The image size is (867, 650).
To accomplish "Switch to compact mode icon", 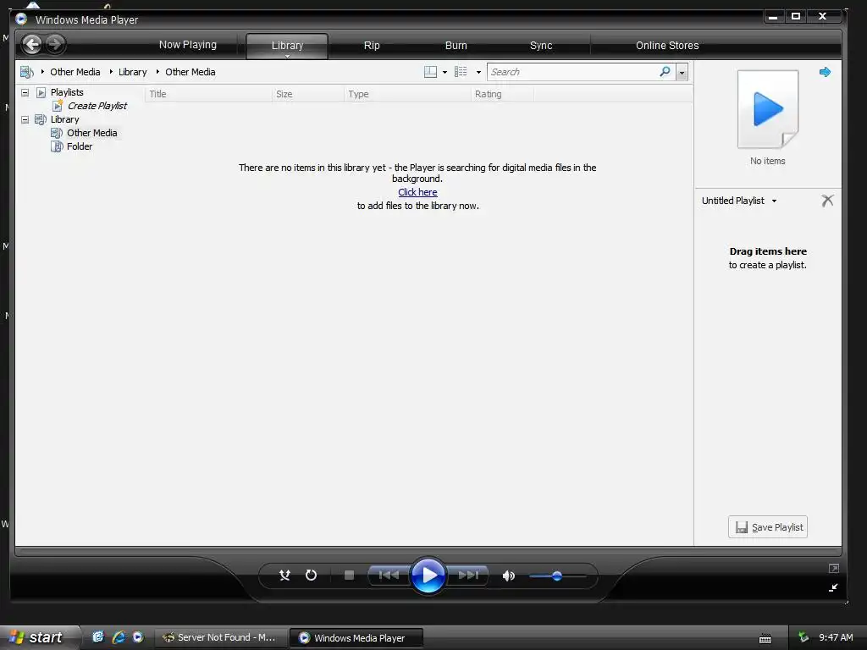I will 833,587.
